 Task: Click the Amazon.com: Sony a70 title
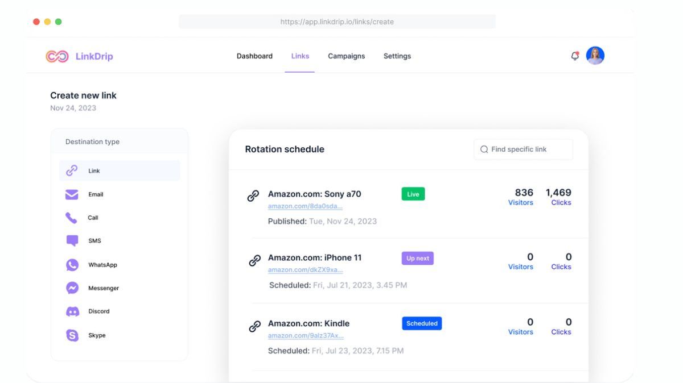click(315, 194)
